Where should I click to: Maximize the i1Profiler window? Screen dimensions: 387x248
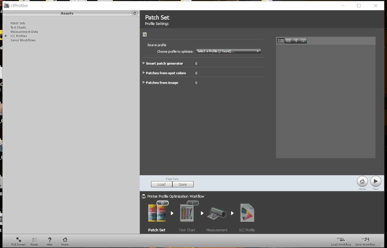(x=359, y=6)
